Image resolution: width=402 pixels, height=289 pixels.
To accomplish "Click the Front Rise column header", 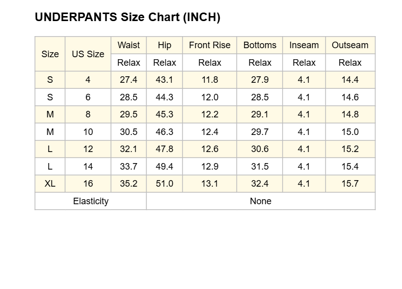I will click(209, 45).
